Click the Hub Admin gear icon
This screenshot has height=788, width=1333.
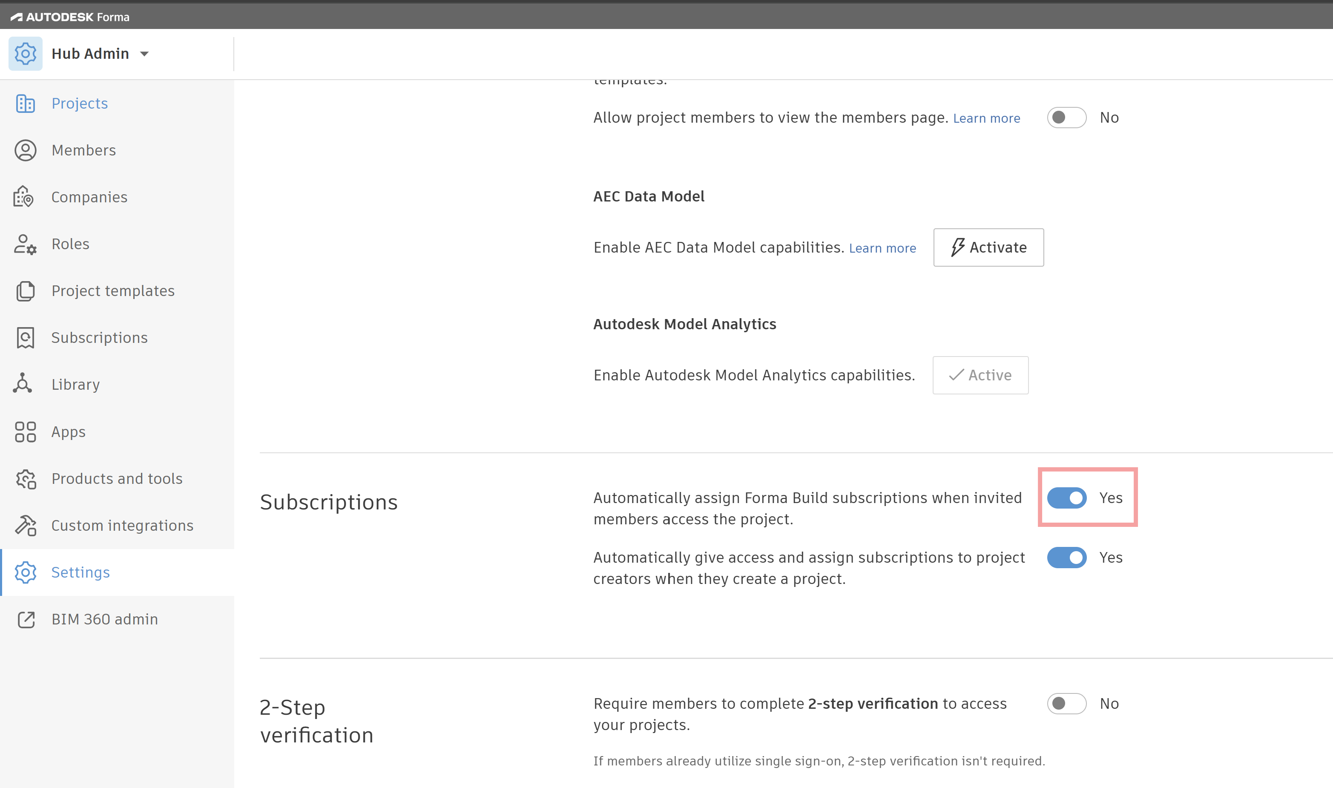coord(26,54)
